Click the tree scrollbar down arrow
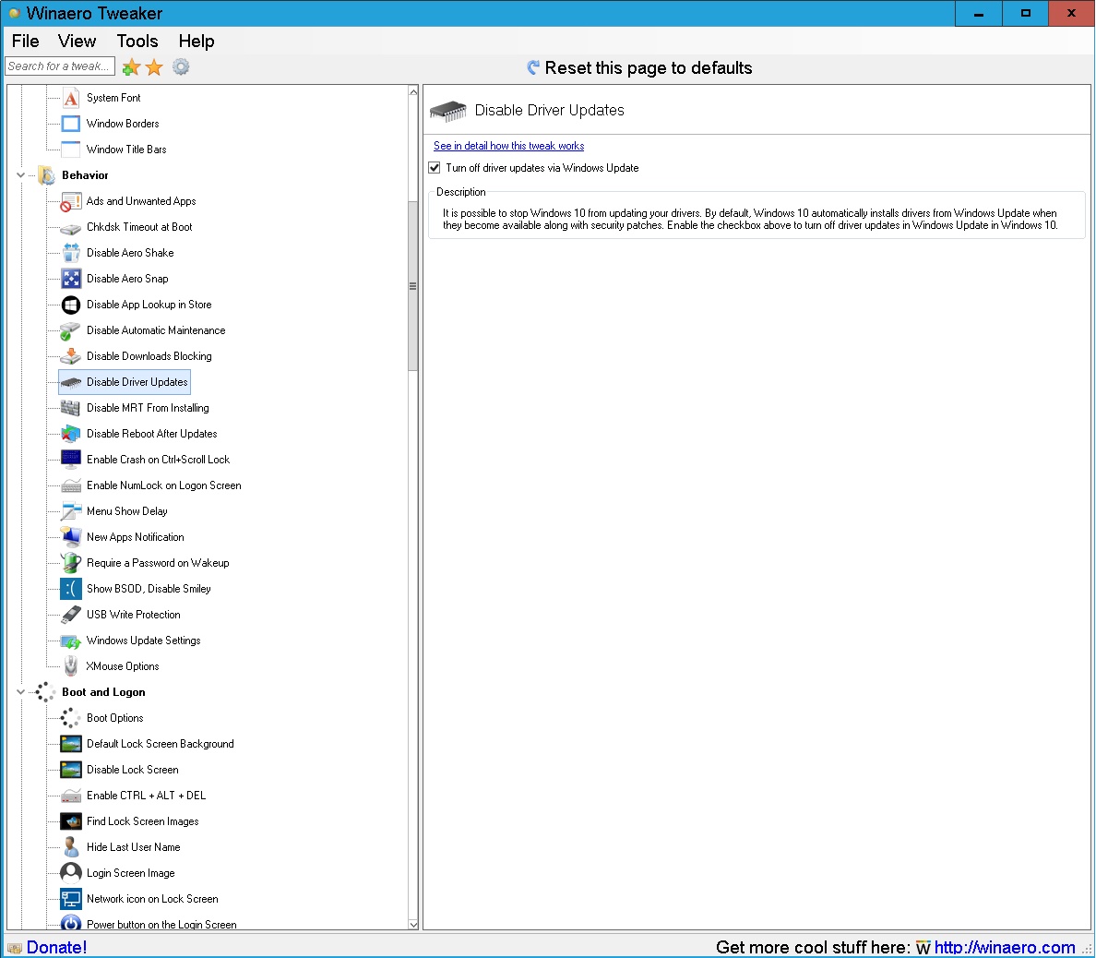 413,925
